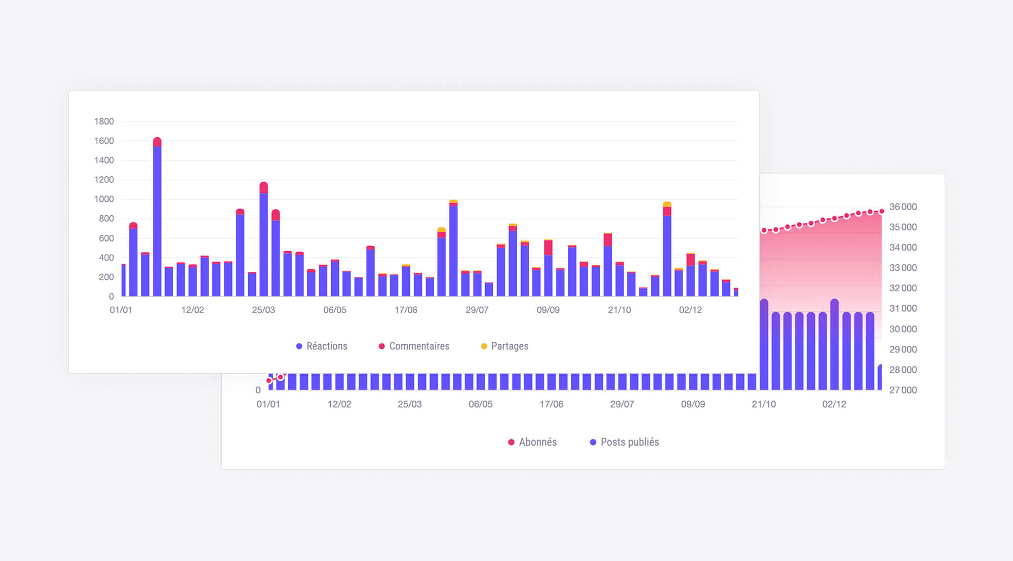The image size is (1013, 561).
Task: Click the yellow Partages legend dot
Action: coord(483,346)
